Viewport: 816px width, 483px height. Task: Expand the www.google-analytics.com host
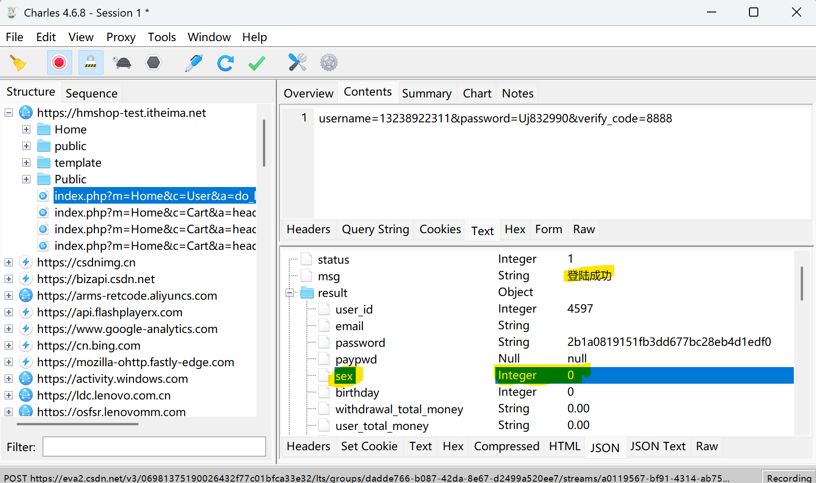(9, 329)
